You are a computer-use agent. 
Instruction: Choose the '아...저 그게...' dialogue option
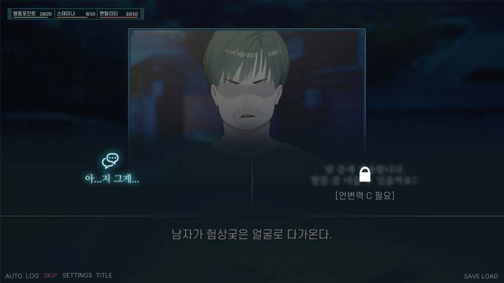coord(112,179)
